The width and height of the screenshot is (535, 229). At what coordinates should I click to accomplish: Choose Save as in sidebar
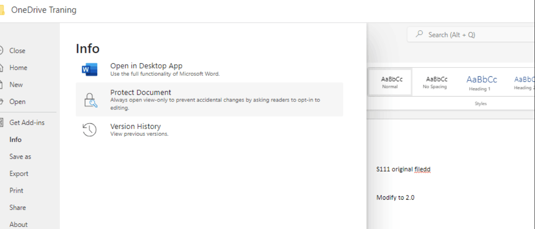pos(20,156)
